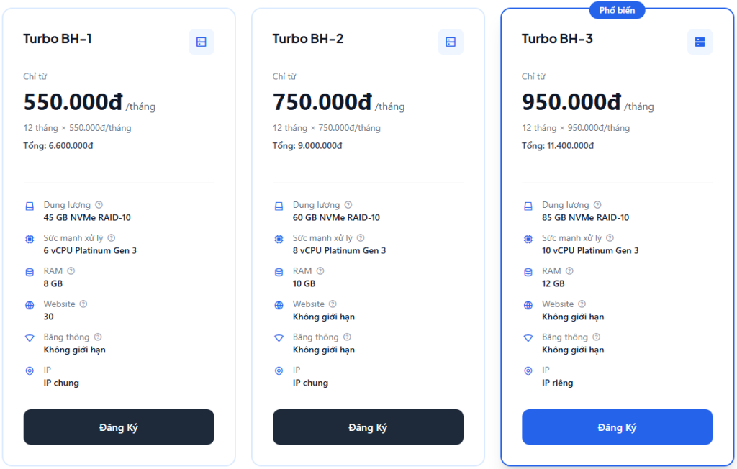Click the location pin IP icon in Turbo BH-2
Screen dimensions: 737x469
click(x=279, y=371)
